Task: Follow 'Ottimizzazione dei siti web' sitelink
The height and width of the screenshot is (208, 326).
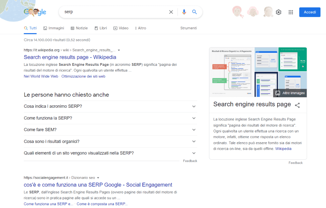Action: (84, 76)
